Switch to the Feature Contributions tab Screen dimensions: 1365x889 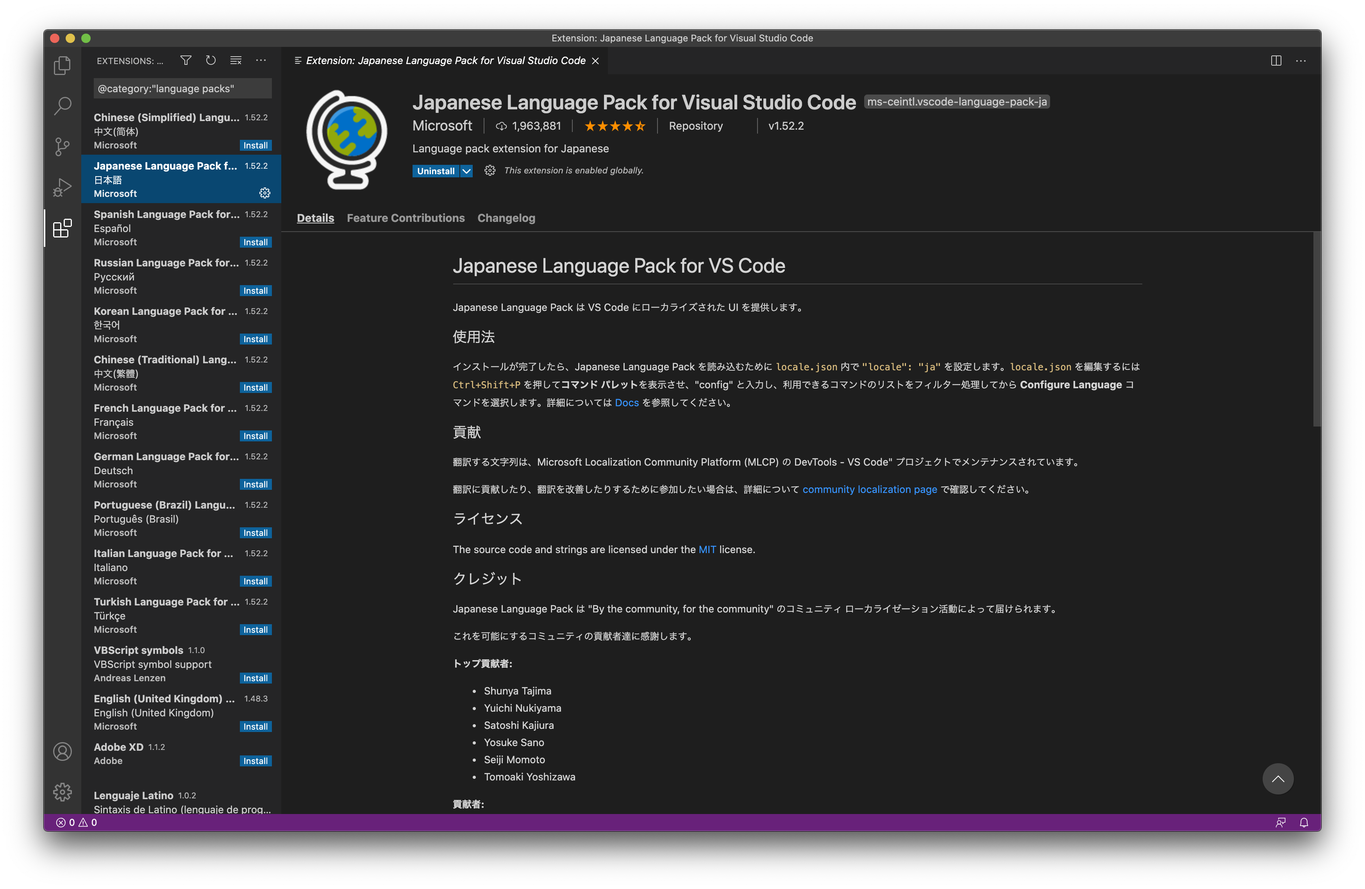click(406, 218)
